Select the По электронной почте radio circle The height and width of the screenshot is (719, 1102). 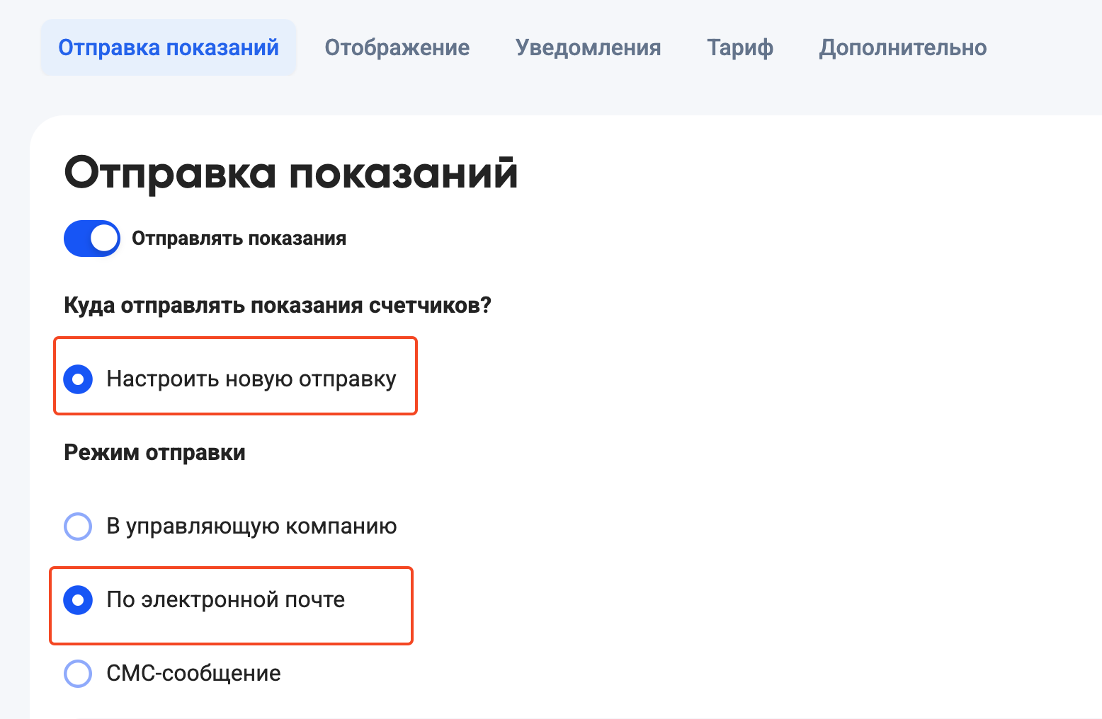(x=78, y=600)
